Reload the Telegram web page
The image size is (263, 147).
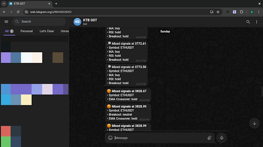click(18, 12)
